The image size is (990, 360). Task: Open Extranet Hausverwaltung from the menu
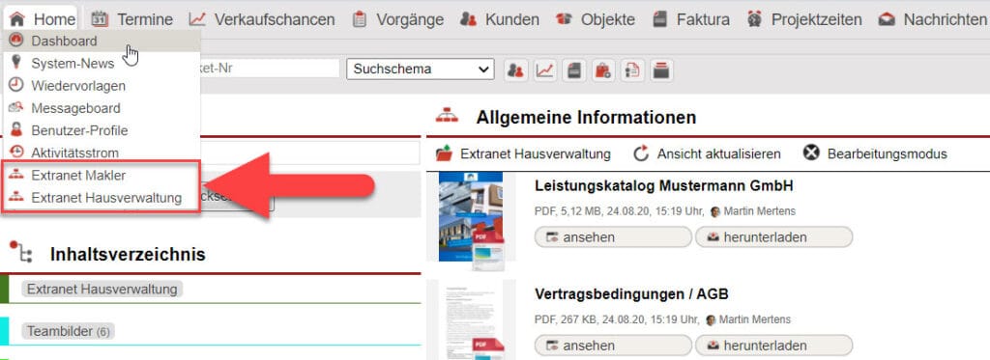pos(102,198)
